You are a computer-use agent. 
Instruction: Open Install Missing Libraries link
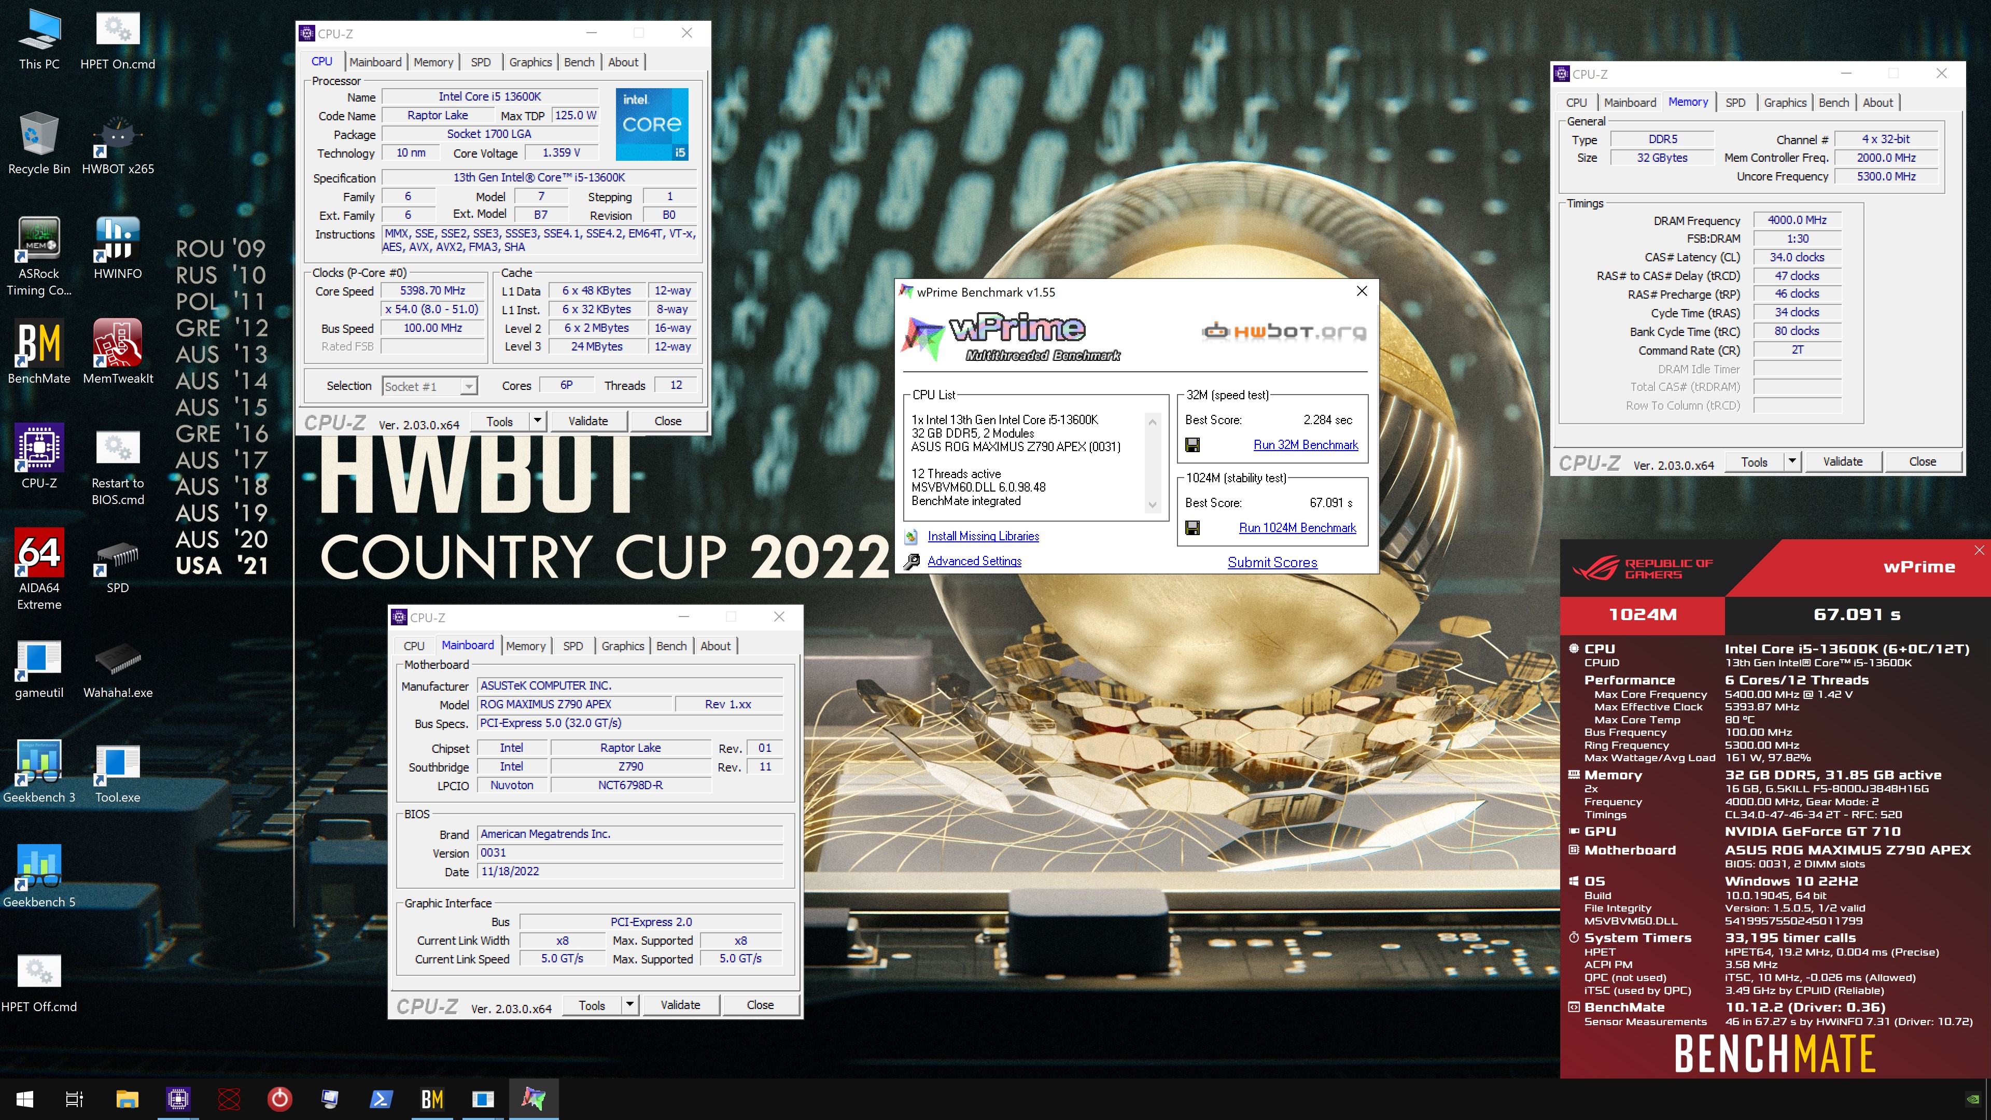tap(983, 537)
